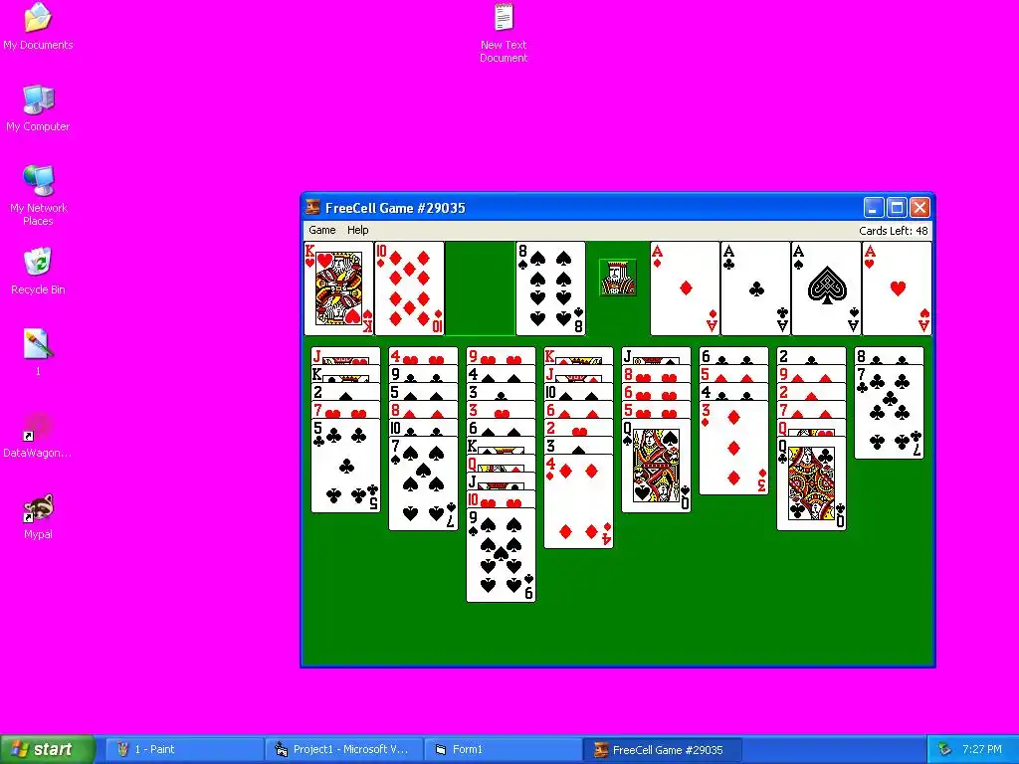Select the 3 of Diamonds bottom card

[733, 449]
